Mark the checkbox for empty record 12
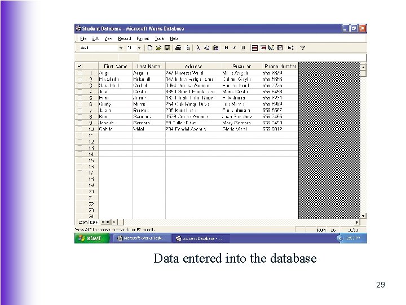406x305 pixels. click(x=80, y=142)
